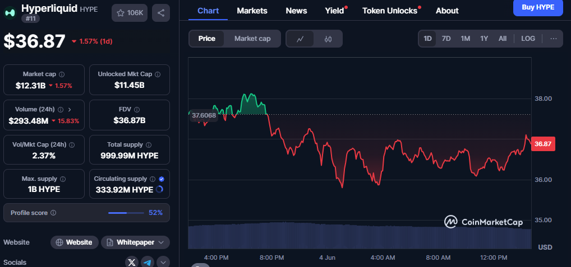
Task: Click the $293.48M volume value
Action: (x=29, y=120)
